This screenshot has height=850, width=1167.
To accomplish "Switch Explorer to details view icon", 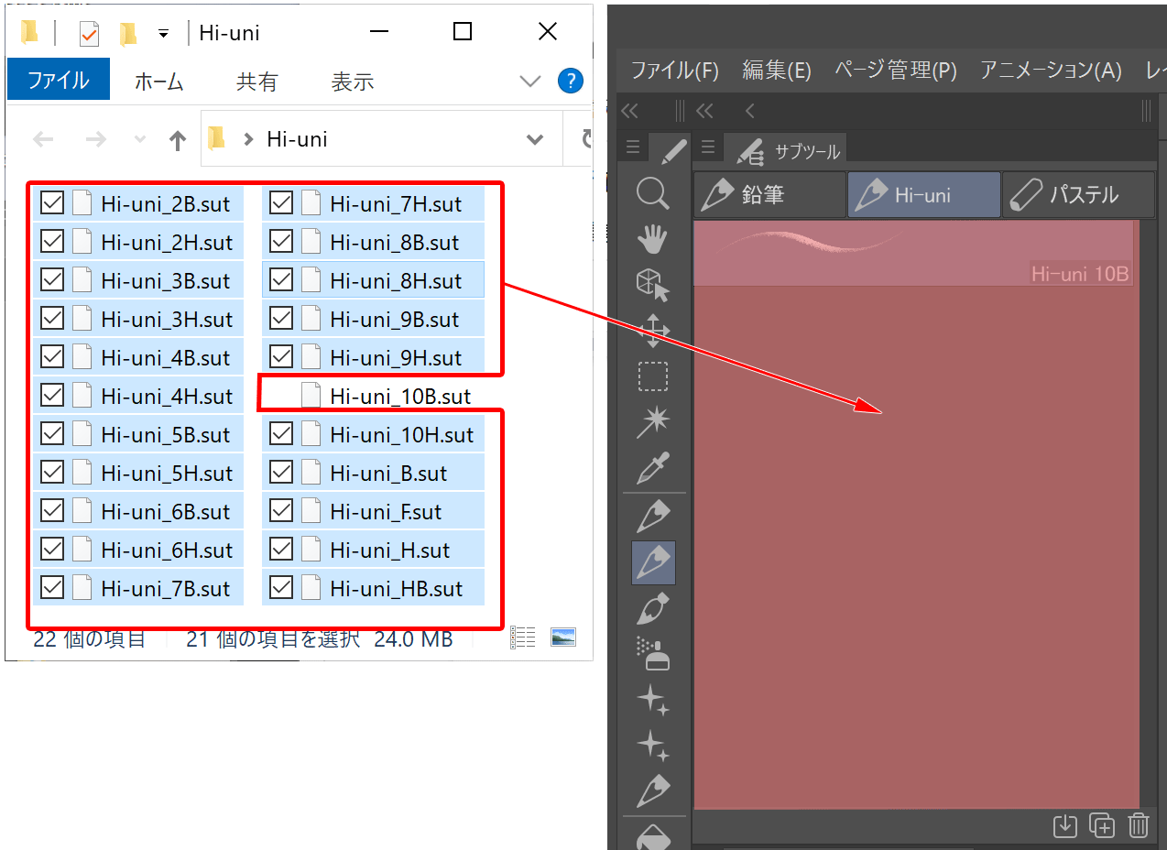I will tap(522, 637).
